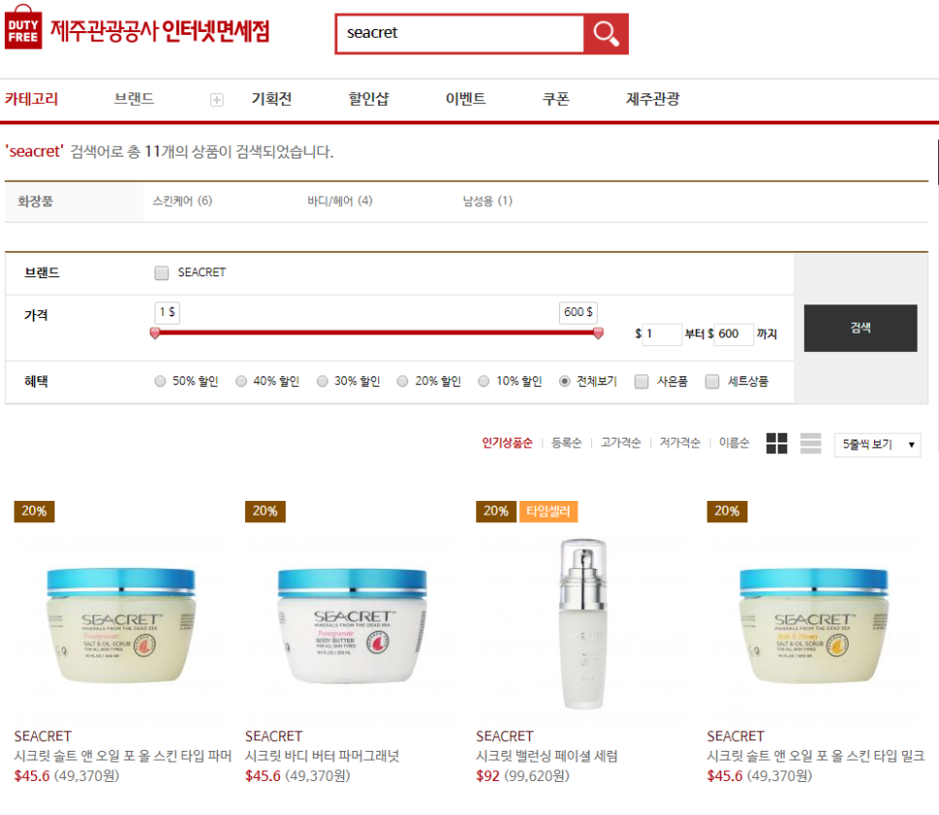Image resolution: width=939 pixels, height=815 pixels.
Task: Click the right price slider handle
Action: tap(598, 334)
